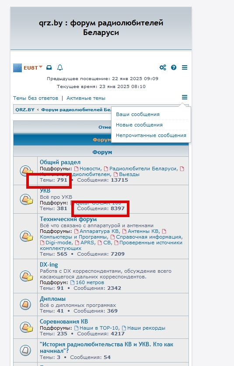Click Общий раздел message count 13715
This screenshot has height=366, width=234.
click(x=119, y=180)
